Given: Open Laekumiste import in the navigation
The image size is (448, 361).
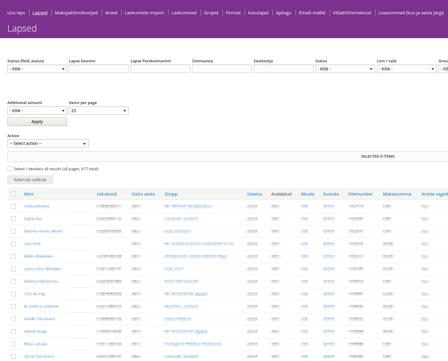Looking at the screenshot, I should pyautogui.click(x=144, y=13).
